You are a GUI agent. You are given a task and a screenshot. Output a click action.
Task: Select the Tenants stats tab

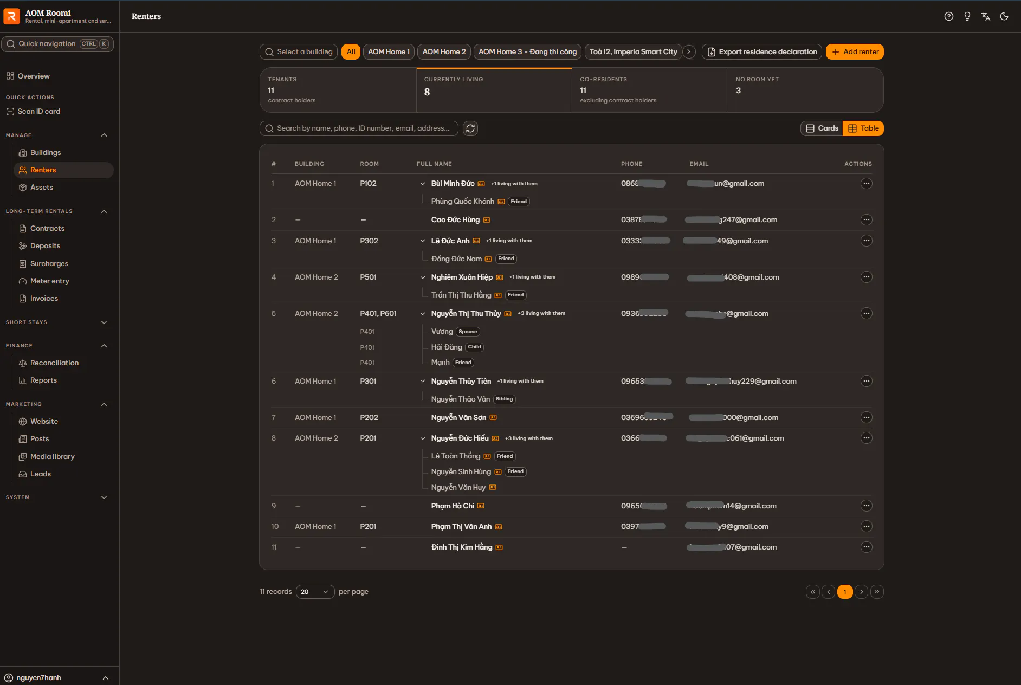coord(338,90)
